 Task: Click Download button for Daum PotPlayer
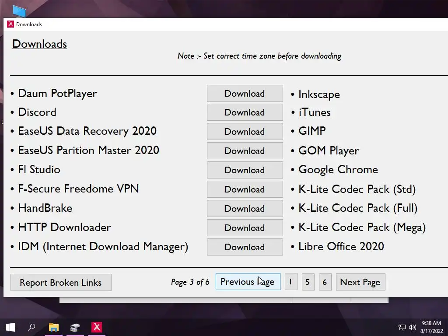[x=245, y=94]
